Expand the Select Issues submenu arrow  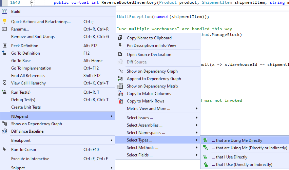[197, 117]
